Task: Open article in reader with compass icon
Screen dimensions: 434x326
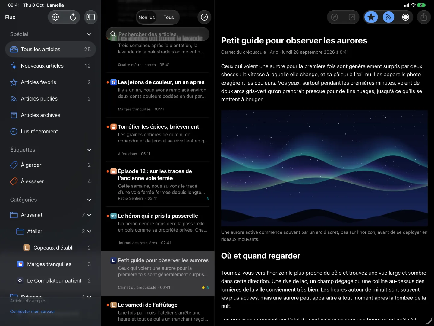Action: 335,17
